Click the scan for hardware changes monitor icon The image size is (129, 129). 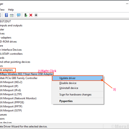click(19, 15)
